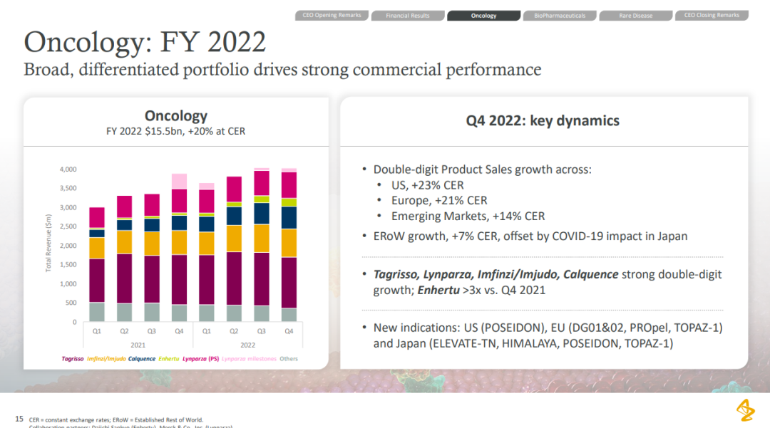Viewport: 770px width, 428px height.
Task: Select the Oncology tab
Action: (483, 16)
